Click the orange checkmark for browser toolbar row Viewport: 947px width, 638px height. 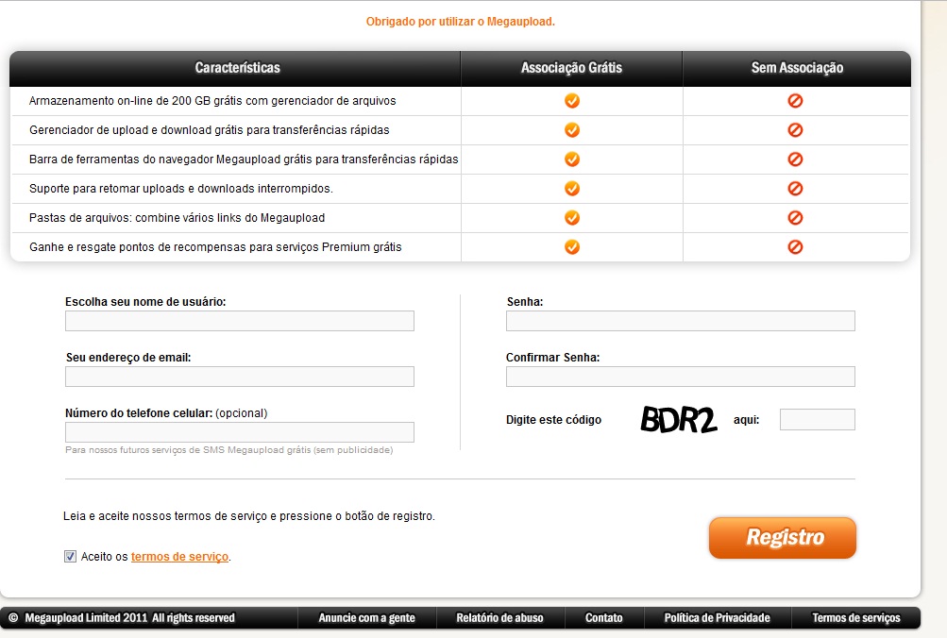572,159
